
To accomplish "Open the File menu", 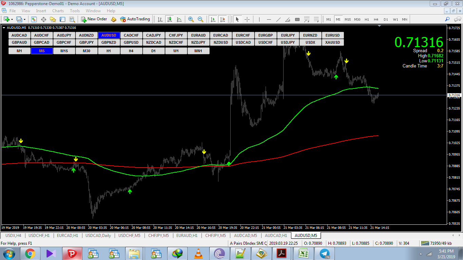I will tap(13, 11).
